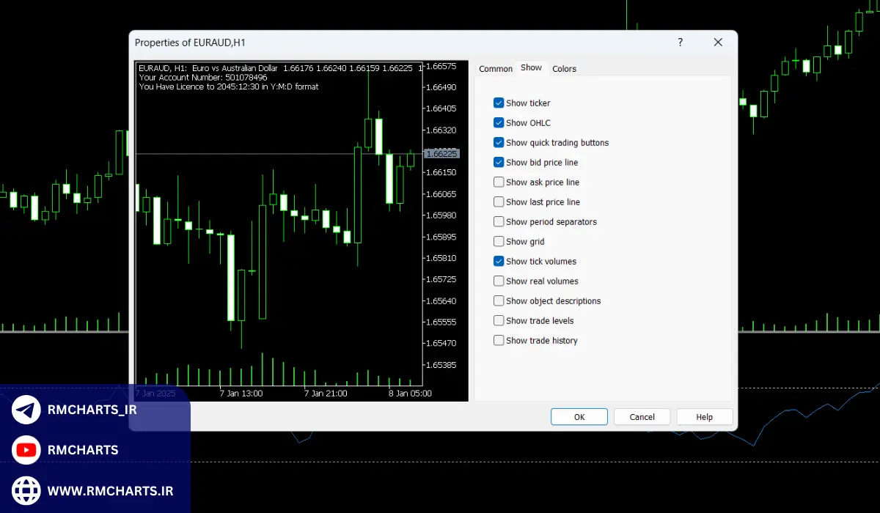Check the Show trade history option
The image size is (880, 513).
click(x=499, y=341)
